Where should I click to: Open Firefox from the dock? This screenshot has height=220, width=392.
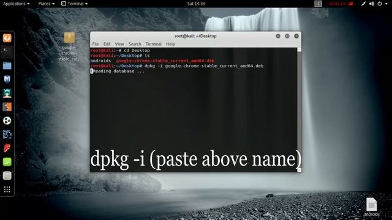pyautogui.click(x=7, y=38)
